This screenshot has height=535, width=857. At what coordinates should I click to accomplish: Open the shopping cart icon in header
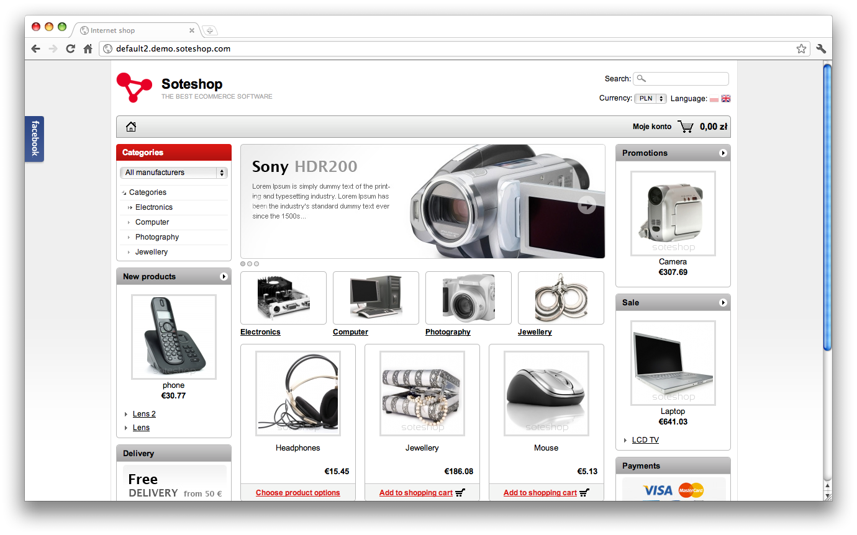click(686, 127)
